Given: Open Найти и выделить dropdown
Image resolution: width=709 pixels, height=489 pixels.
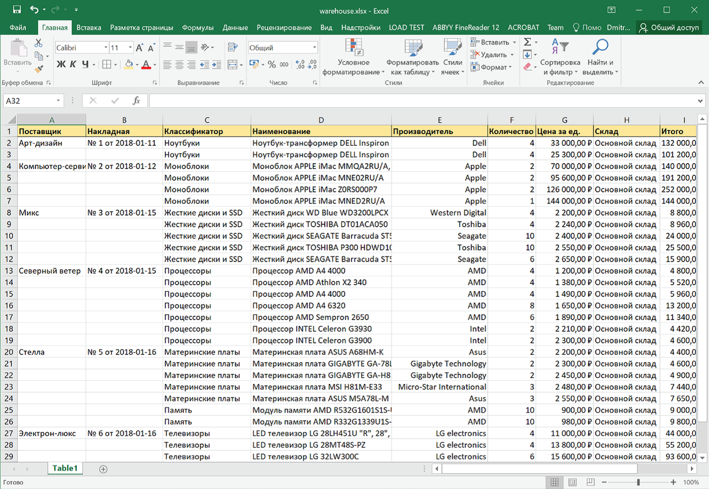Looking at the screenshot, I should (x=600, y=57).
